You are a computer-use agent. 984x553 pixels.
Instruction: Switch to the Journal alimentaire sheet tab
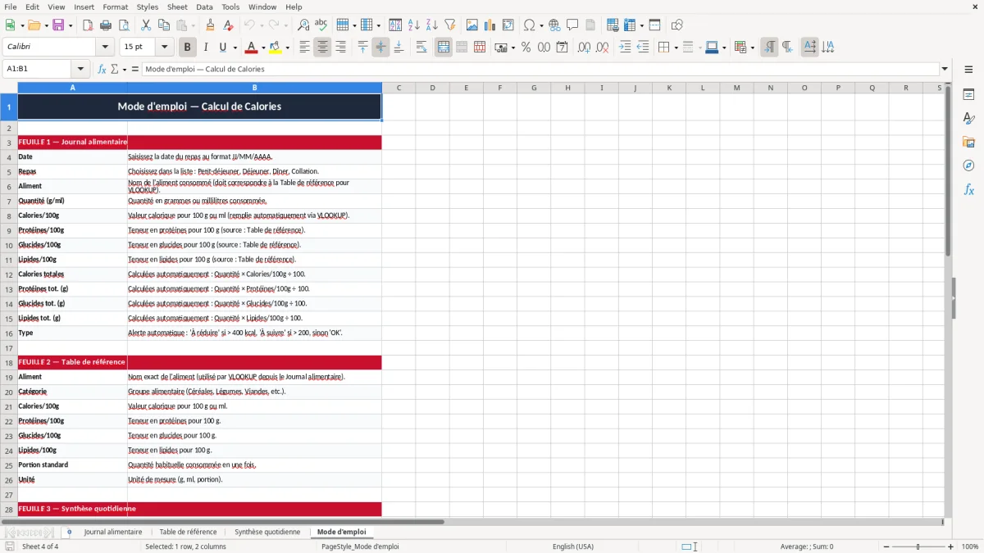tap(113, 532)
